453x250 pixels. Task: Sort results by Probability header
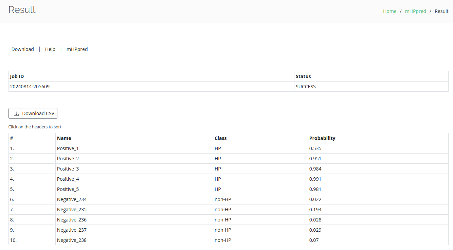click(x=322, y=138)
